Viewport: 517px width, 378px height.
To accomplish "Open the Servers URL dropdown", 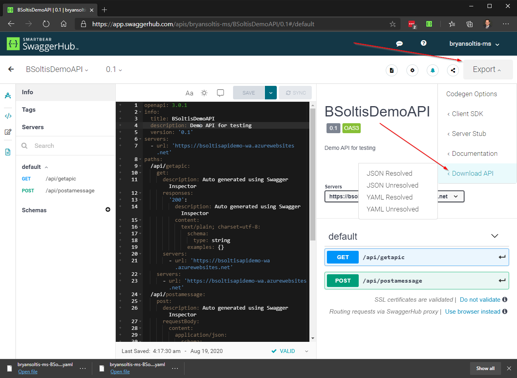I will [395, 196].
